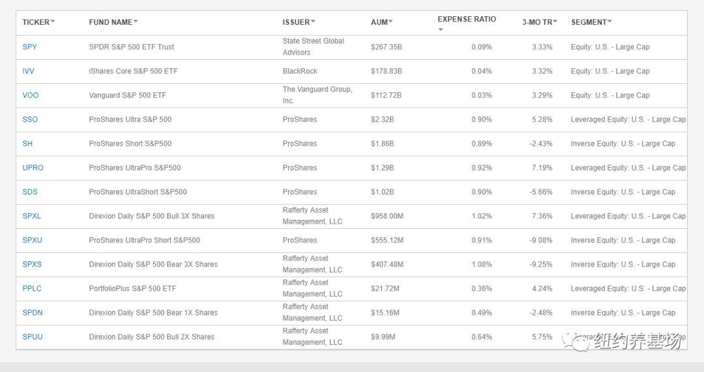Open the SPY ticker link

(30, 47)
